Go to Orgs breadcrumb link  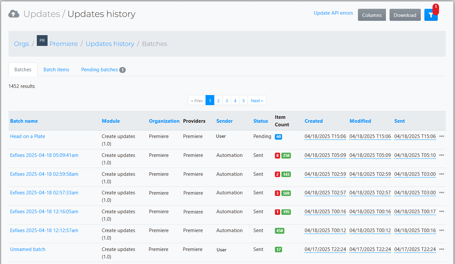point(21,44)
